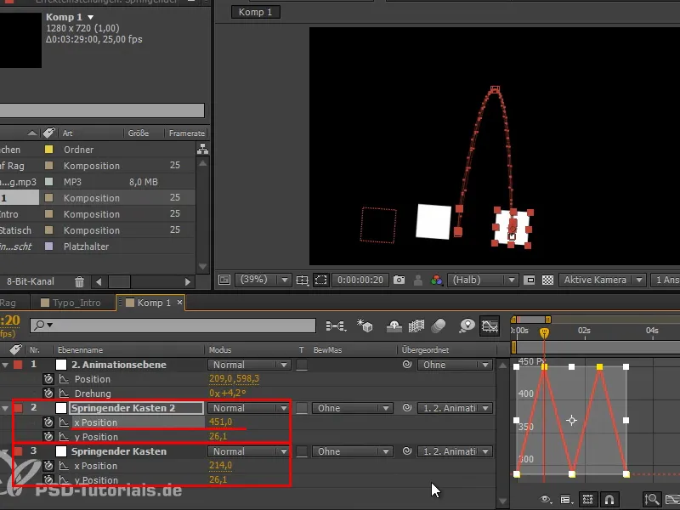Screen dimensions: 680x510
Task: Click the x Position value 451,0
Action: [x=220, y=422]
